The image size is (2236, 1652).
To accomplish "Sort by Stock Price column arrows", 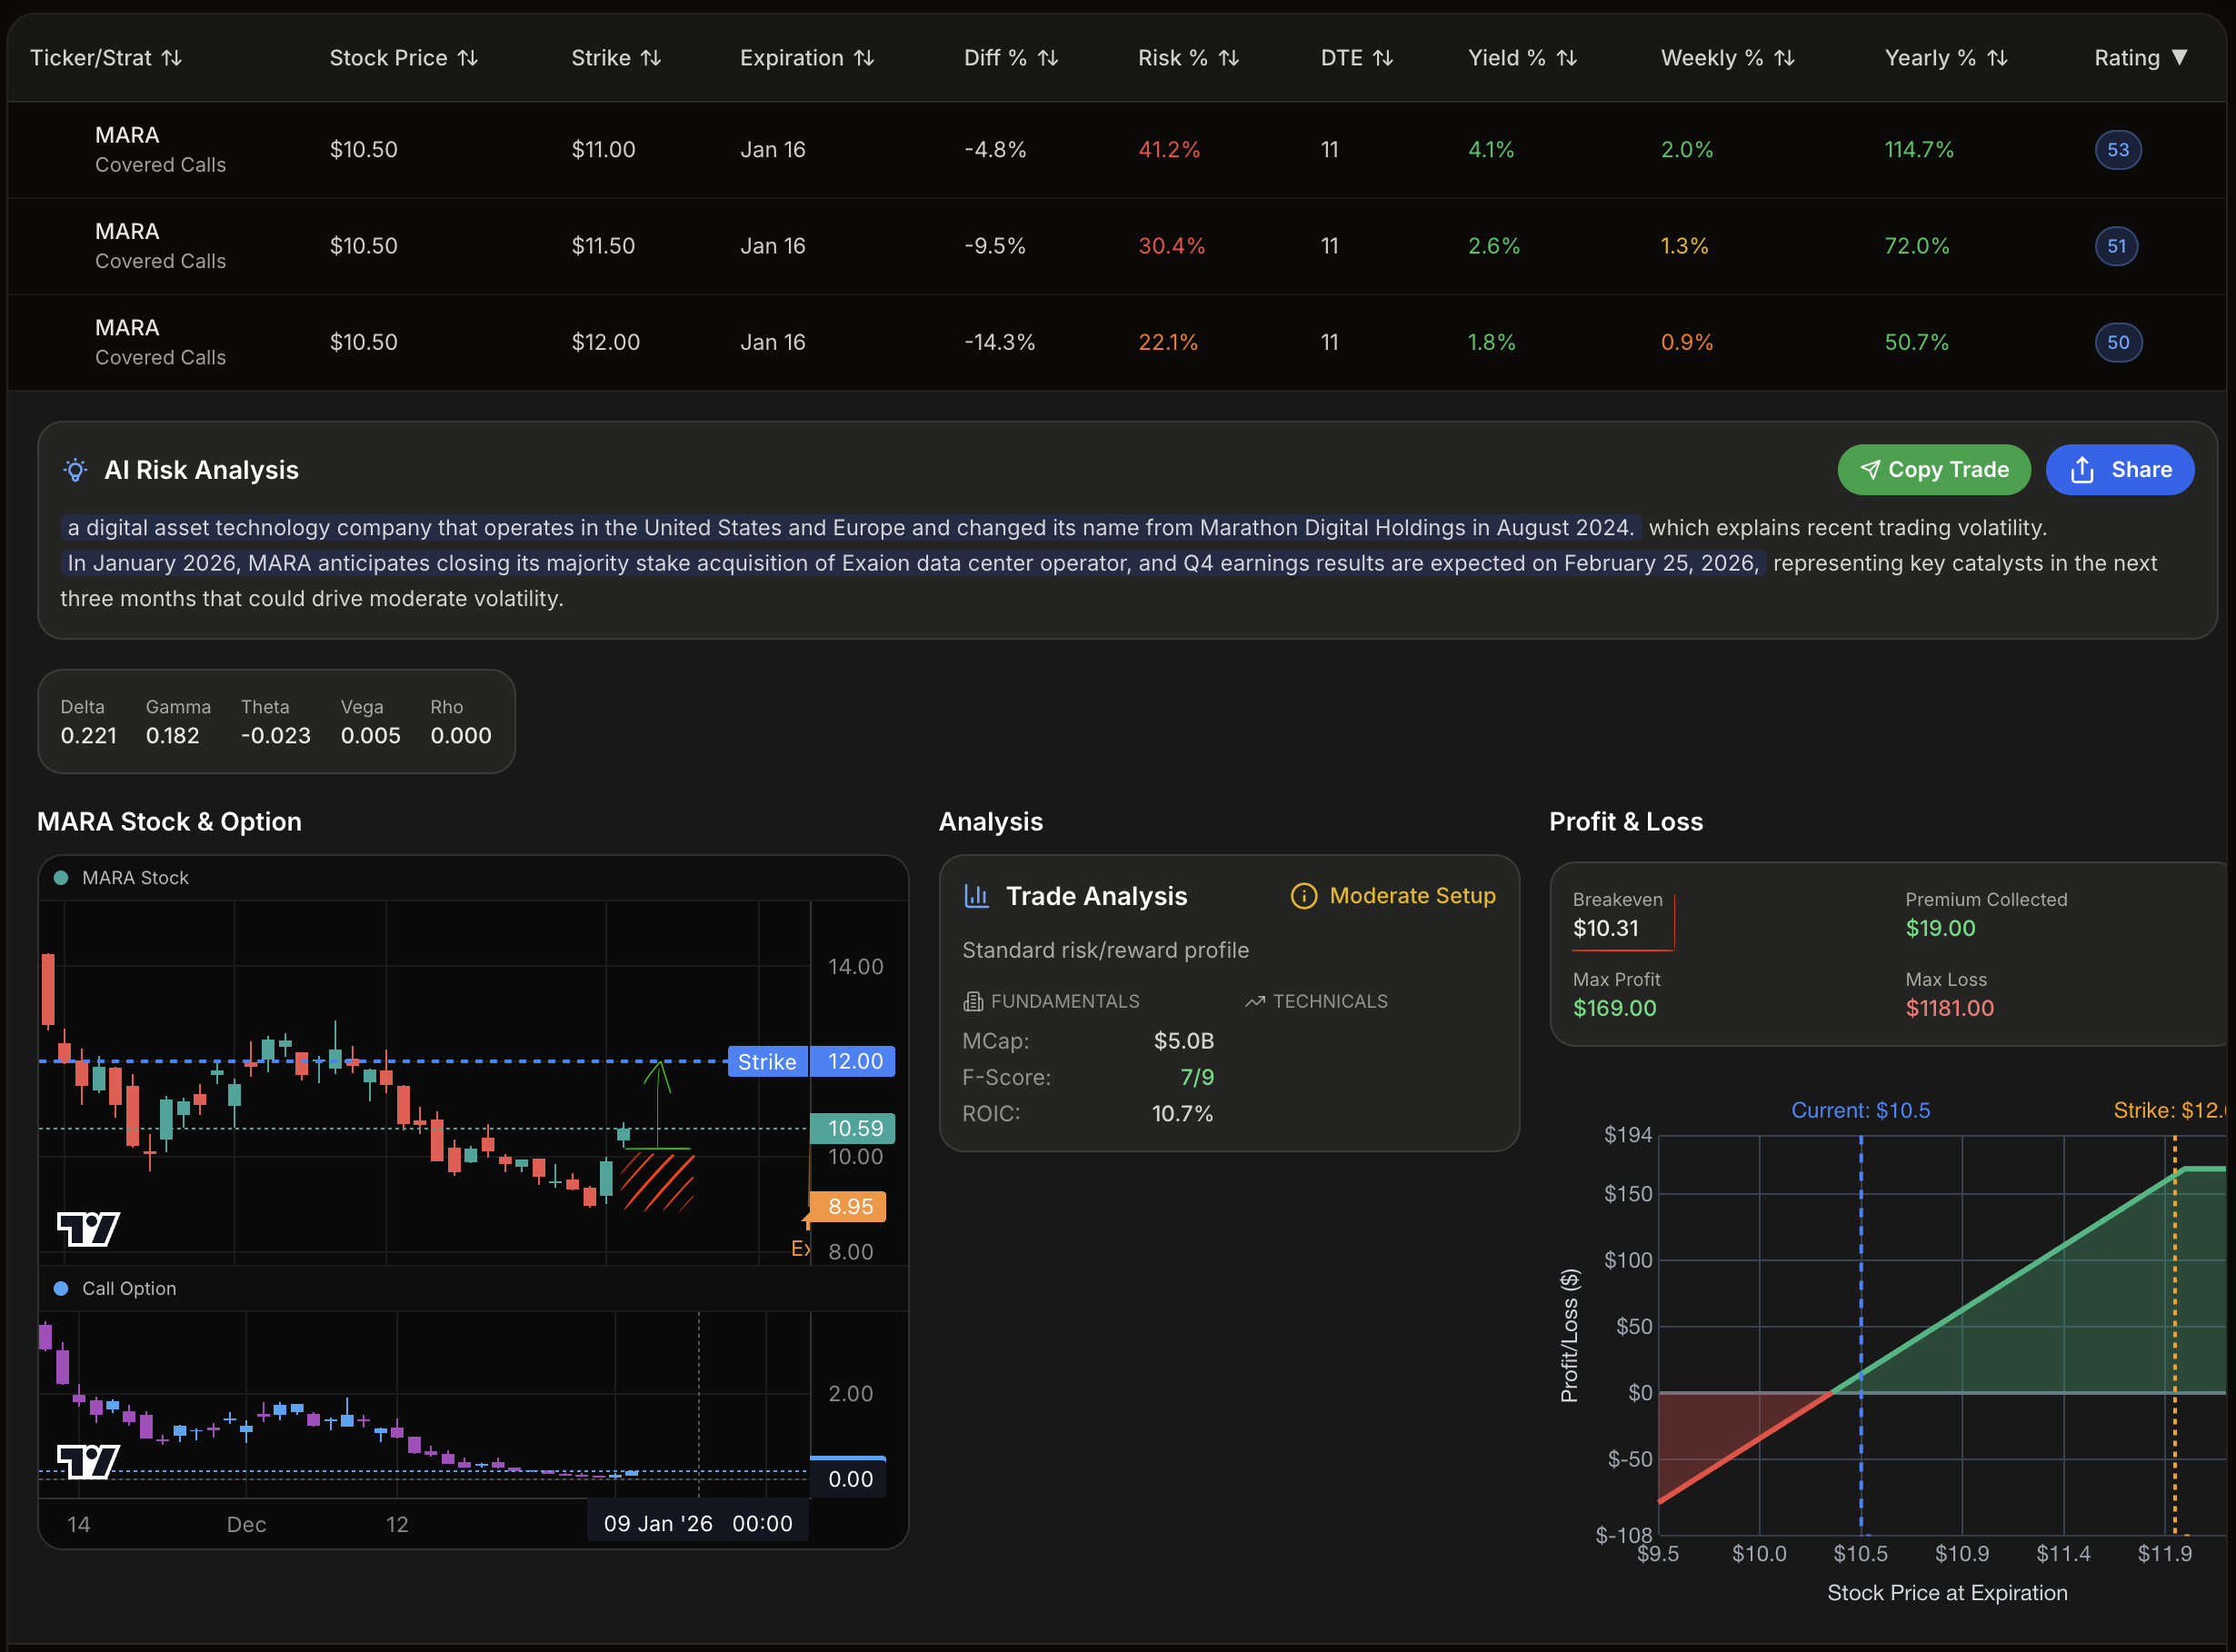I will pos(468,58).
